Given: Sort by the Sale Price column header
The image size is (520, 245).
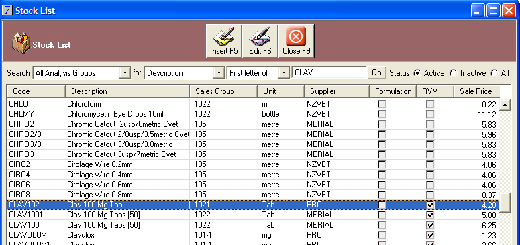Looking at the screenshot, I should pyautogui.click(x=476, y=91).
